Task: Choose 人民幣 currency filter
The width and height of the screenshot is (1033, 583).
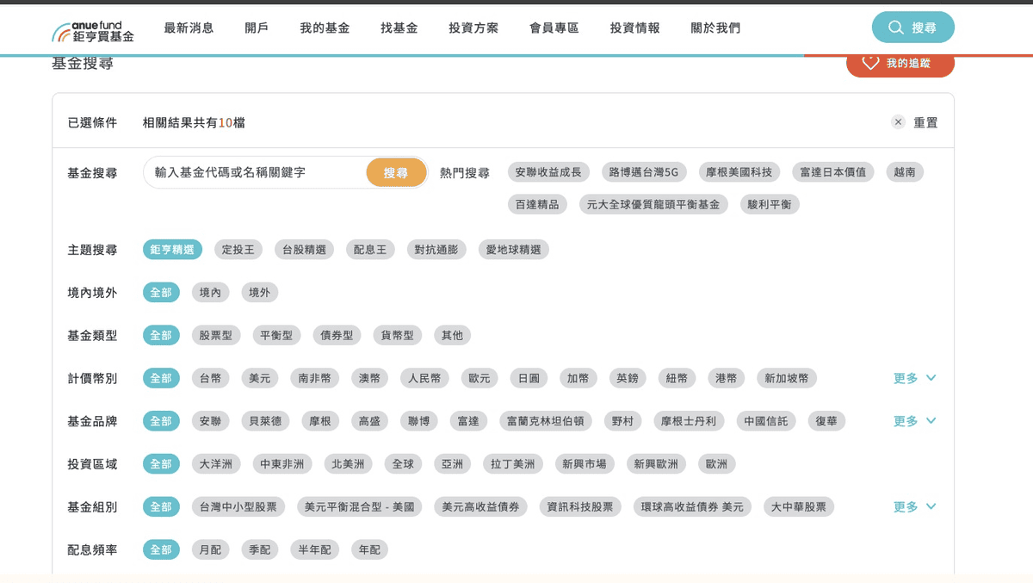Action: coord(424,378)
